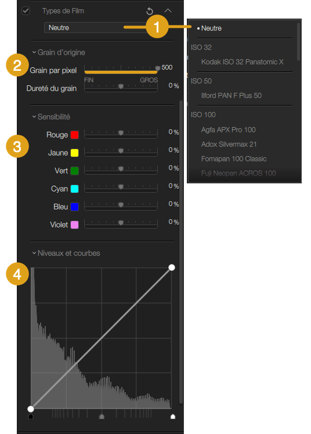This screenshot has width=311, height=434.
Task: Uncheck the Types de Film checkbox
Action: point(26,11)
